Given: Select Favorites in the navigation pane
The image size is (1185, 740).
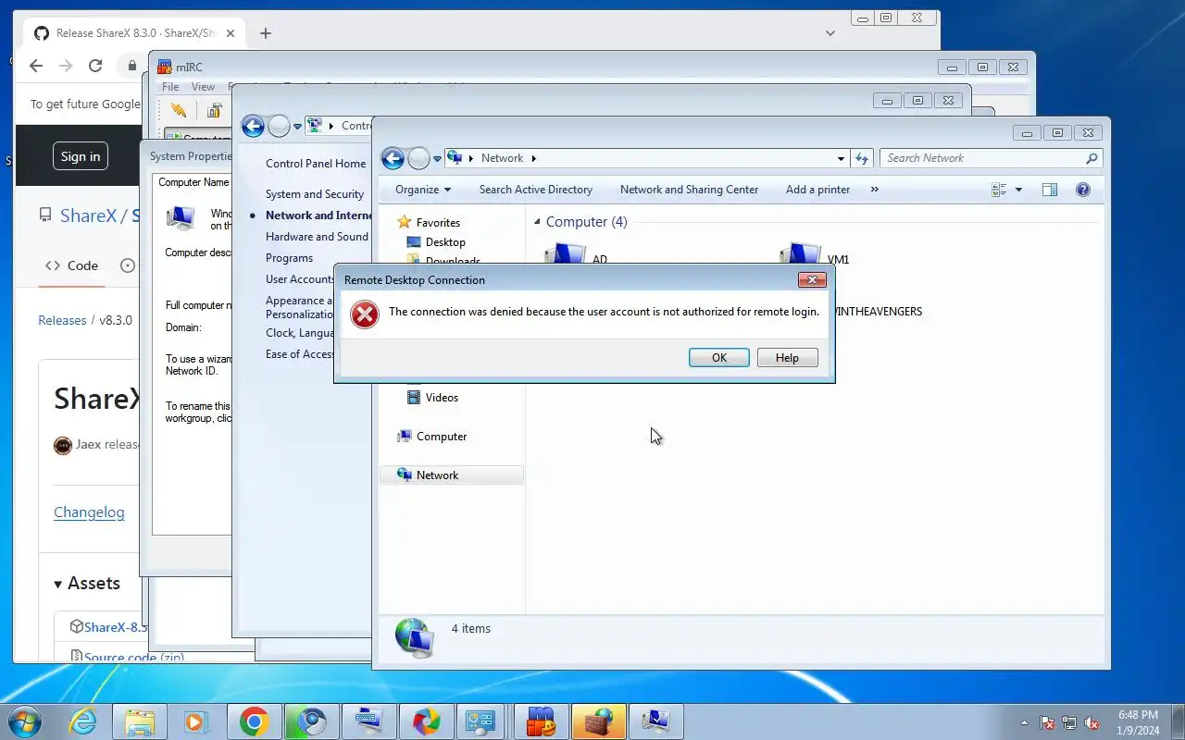Looking at the screenshot, I should pos(438,223).
